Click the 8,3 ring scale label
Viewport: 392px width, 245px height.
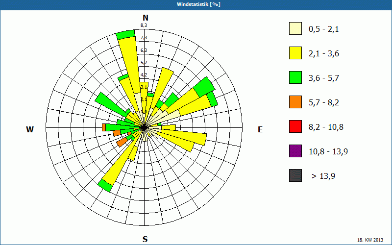pyautogui.click(x=144, y=25)
